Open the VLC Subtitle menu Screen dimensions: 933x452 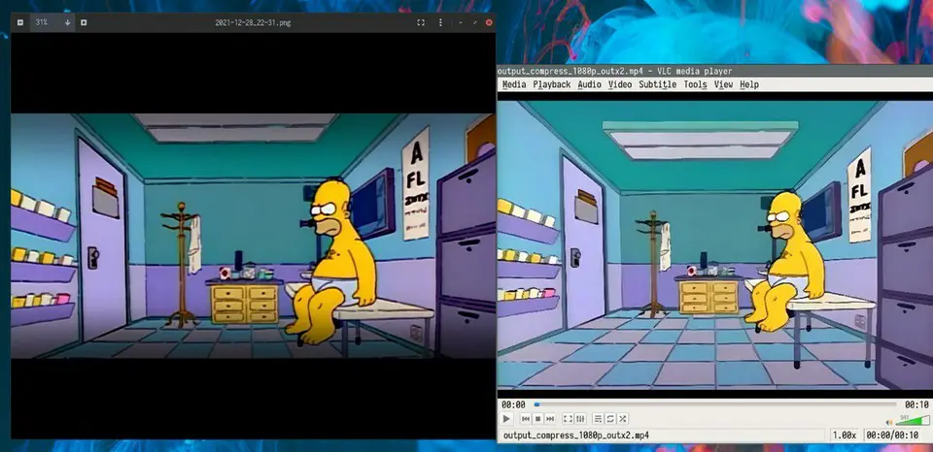pyautogui.click(x=658, y=85)
